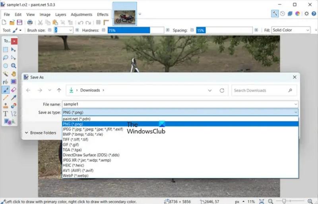Select the Magic Wand tool
The image size is (318, 204).
pos(6,74)
